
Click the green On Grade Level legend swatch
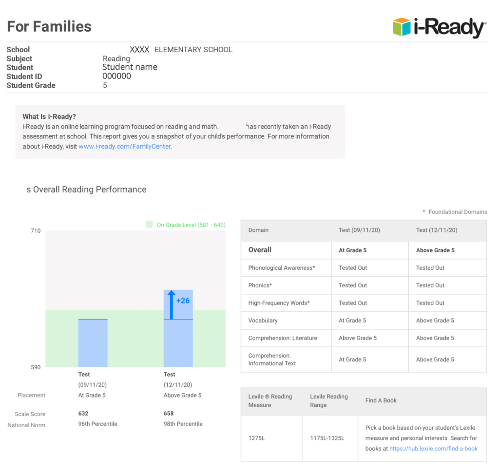coord(149,225)
